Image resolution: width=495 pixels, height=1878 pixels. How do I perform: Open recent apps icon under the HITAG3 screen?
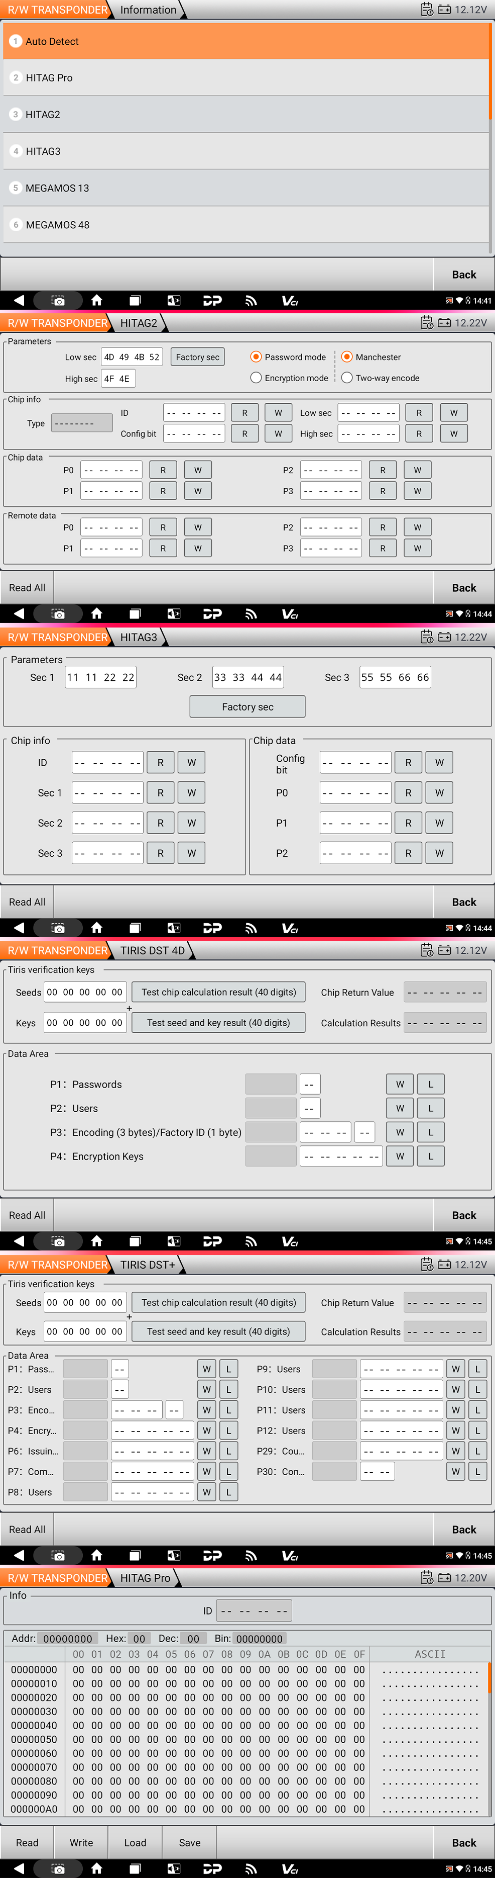(x=135, y=928)
